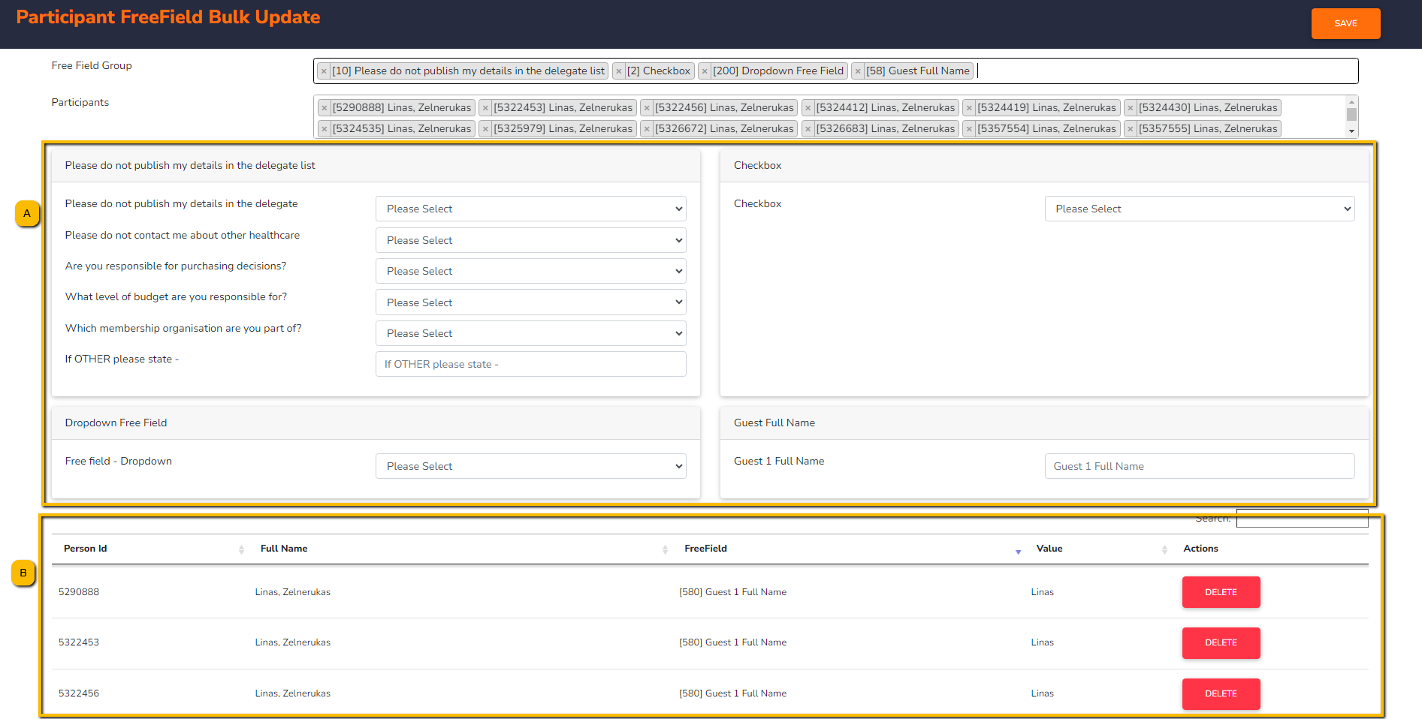This screenshot has height=719, width=1422.
Task: Click the orange SAVE button
Action: coord(1345,24)
